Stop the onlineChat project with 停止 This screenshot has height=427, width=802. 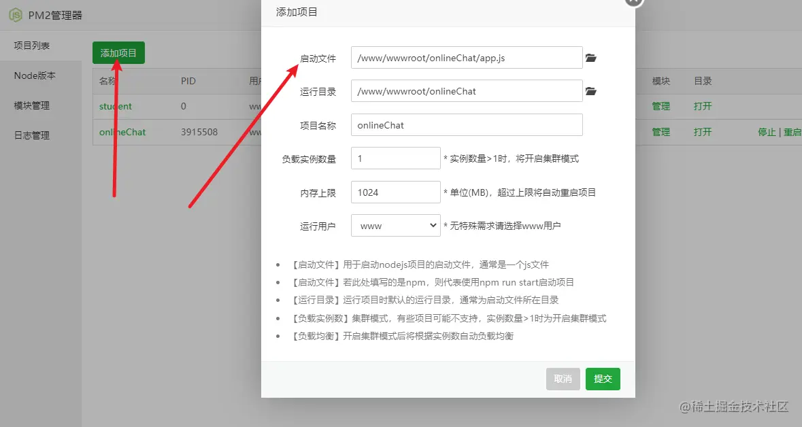pyautogui.click(x=767, y=132)
